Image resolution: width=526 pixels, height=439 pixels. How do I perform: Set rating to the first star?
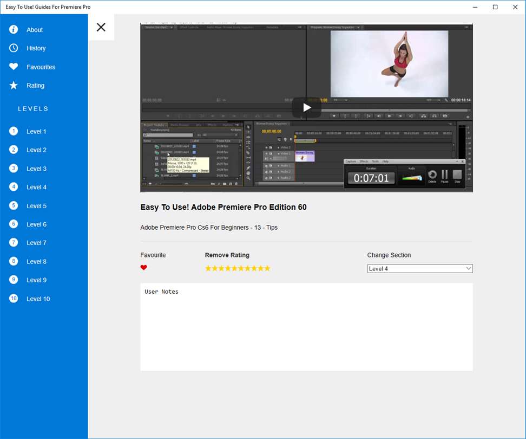[208, 268]
